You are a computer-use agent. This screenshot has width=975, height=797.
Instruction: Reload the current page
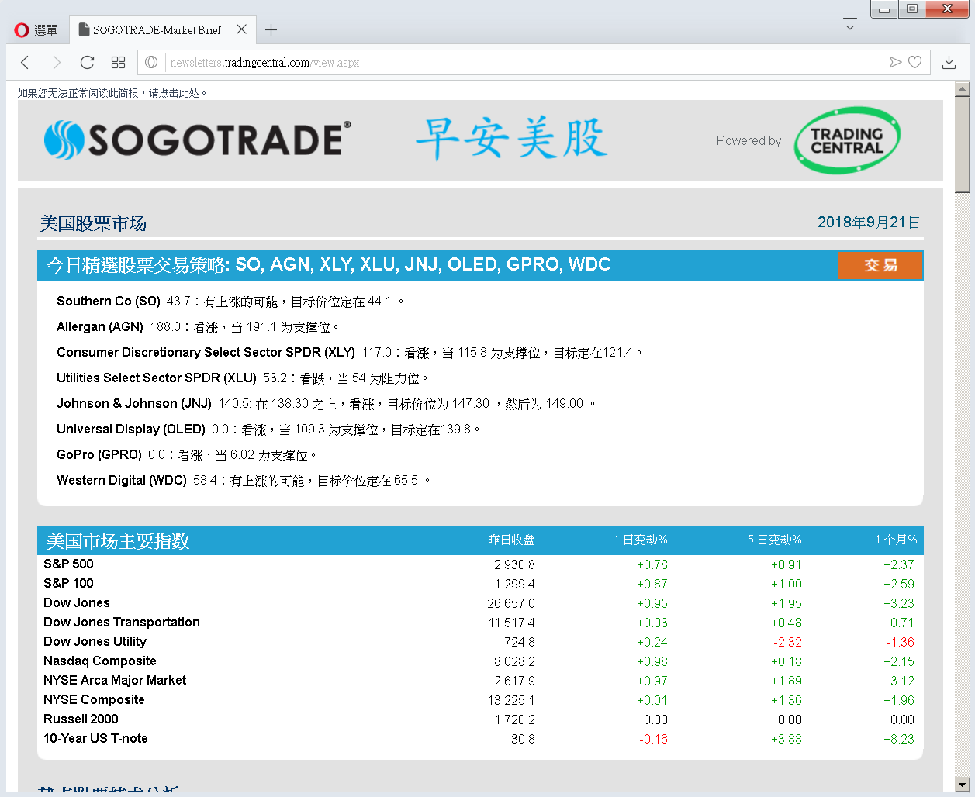pos(87,62)
